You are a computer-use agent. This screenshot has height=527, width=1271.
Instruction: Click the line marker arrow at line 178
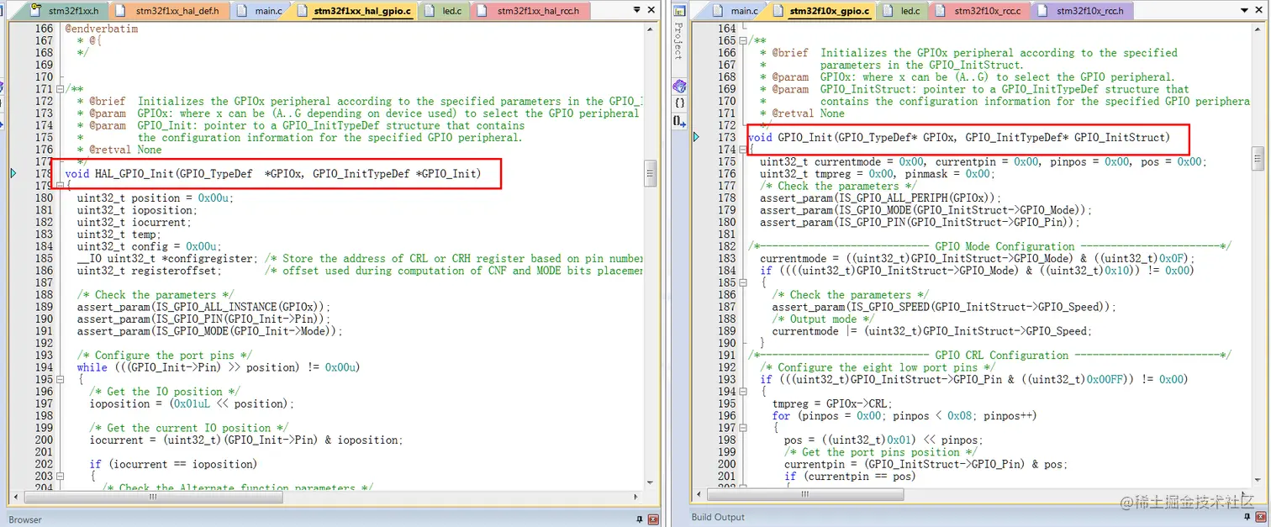click(13, 174)
